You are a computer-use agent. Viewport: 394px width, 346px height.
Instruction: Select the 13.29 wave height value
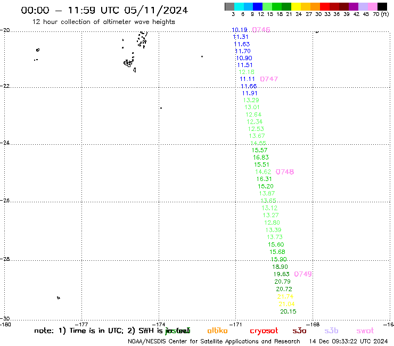251,100
